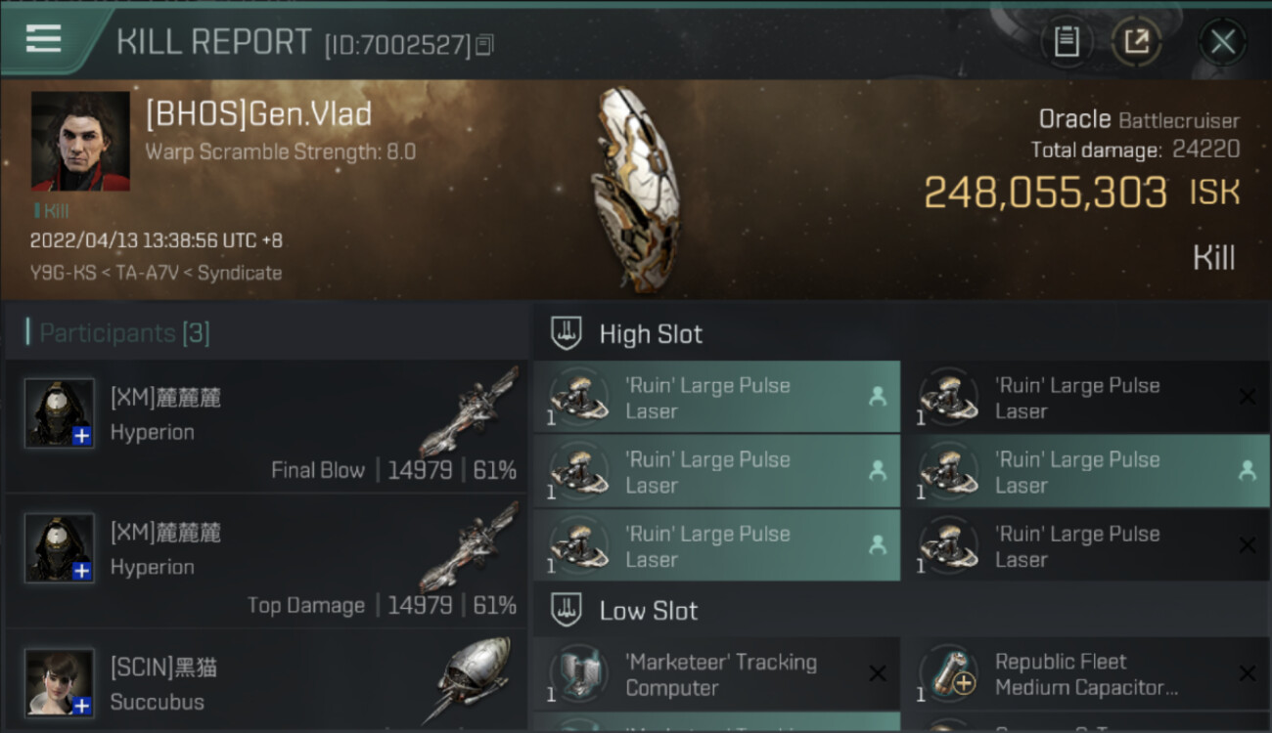This screenshot has width=1272, height=733.
Task: Click the clipboard report icon
Action: click(x=1066, y=42)
